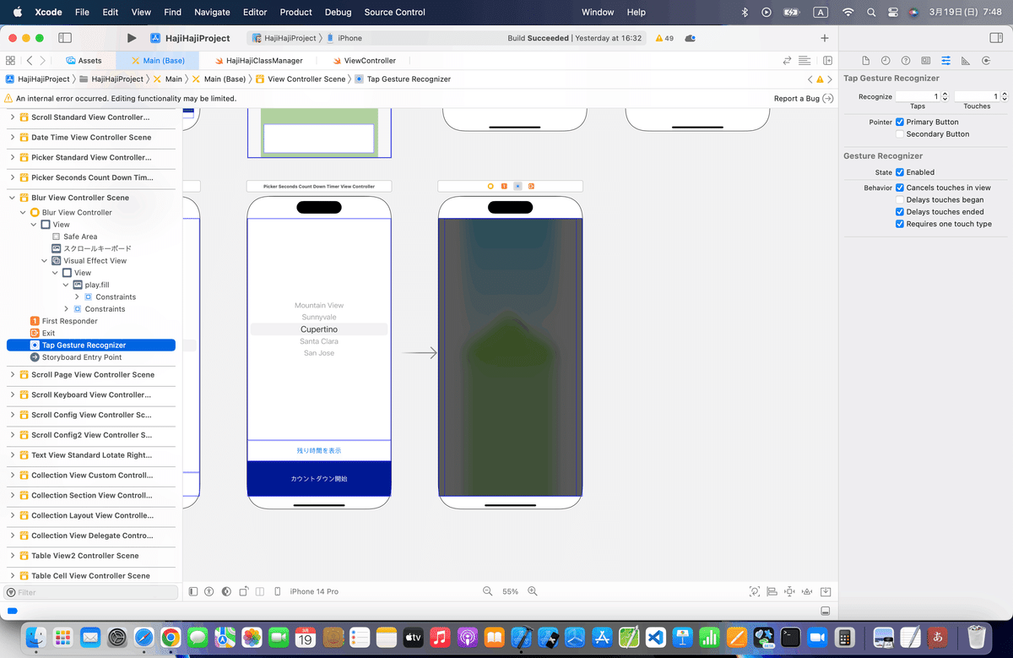Open the Navigate menu

(x=212, y=13)
